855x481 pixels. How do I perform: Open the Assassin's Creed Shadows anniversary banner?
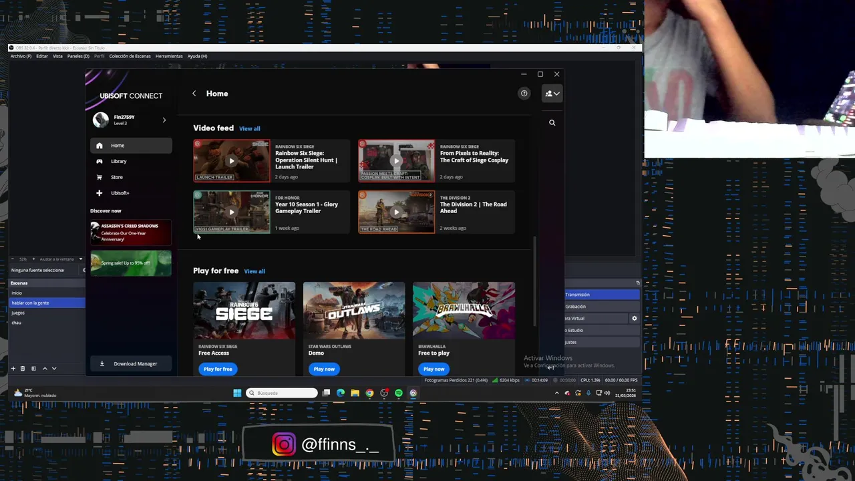[x=131, y=232]
